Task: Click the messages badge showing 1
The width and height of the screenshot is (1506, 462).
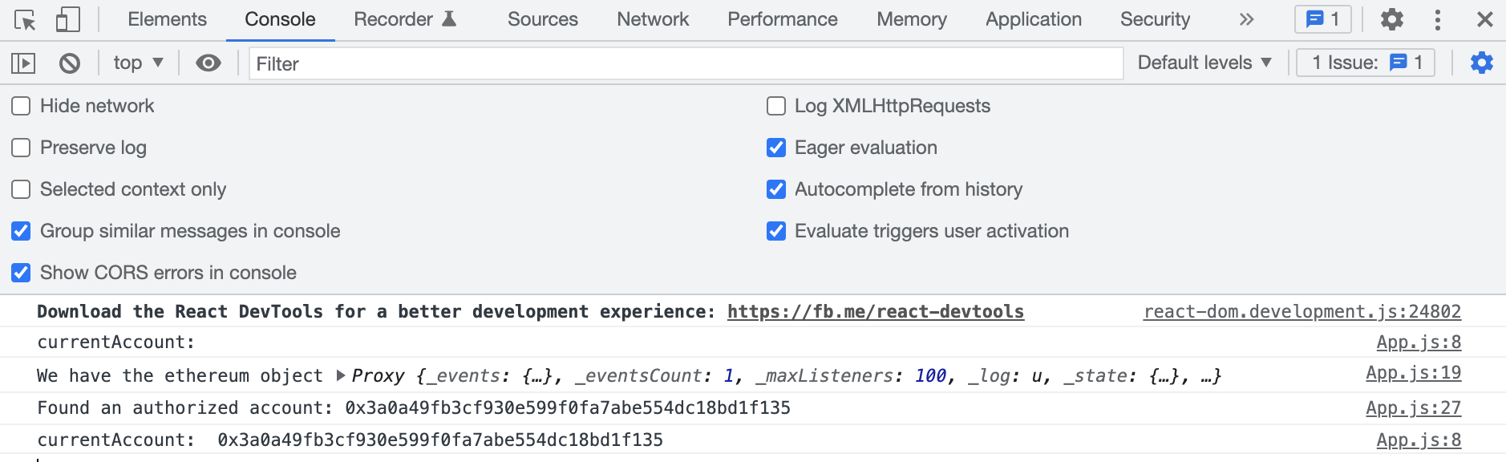Action: 1323,19
